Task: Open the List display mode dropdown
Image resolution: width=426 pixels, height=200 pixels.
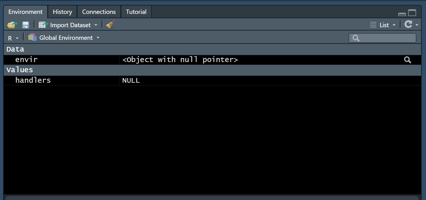Action: point(394,25)
